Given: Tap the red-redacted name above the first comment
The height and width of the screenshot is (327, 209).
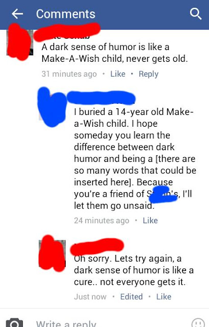Looking at the screenshot, I should tap(67, 32).
